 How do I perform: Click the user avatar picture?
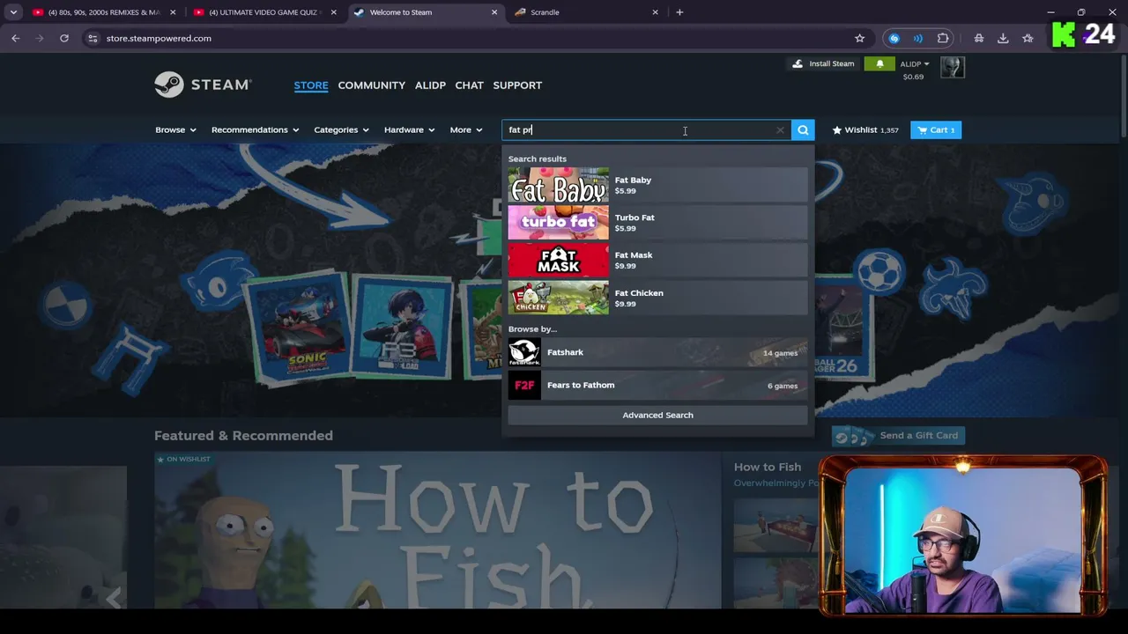(x=953, y=67)
